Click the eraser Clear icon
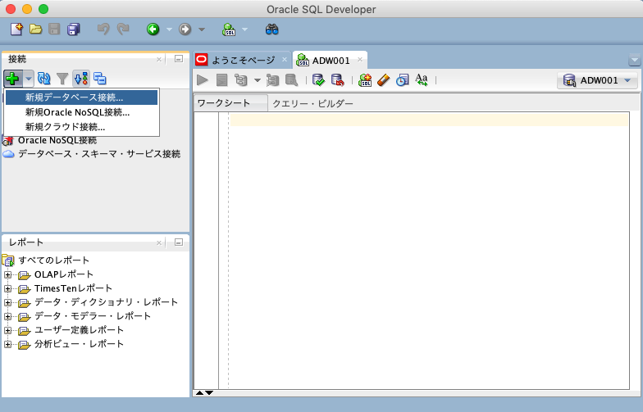Image resolution: width=643 pixels, height=412 pixels. coord(383,79)
